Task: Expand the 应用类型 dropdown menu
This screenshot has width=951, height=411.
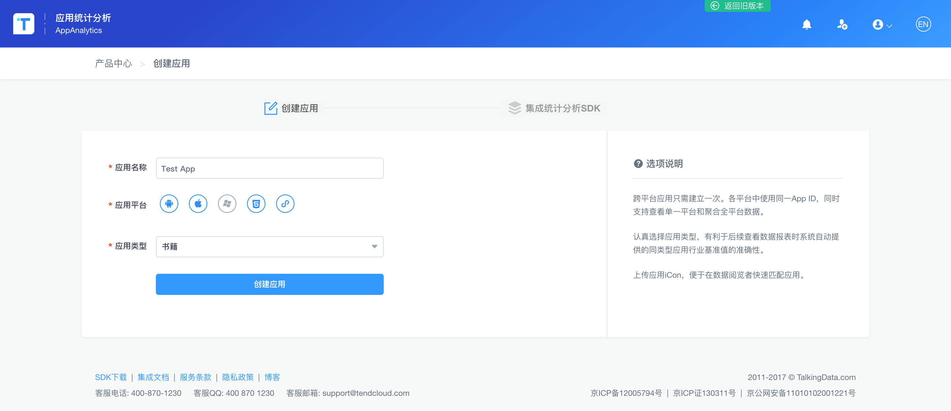Action: [x=375, y=246]
